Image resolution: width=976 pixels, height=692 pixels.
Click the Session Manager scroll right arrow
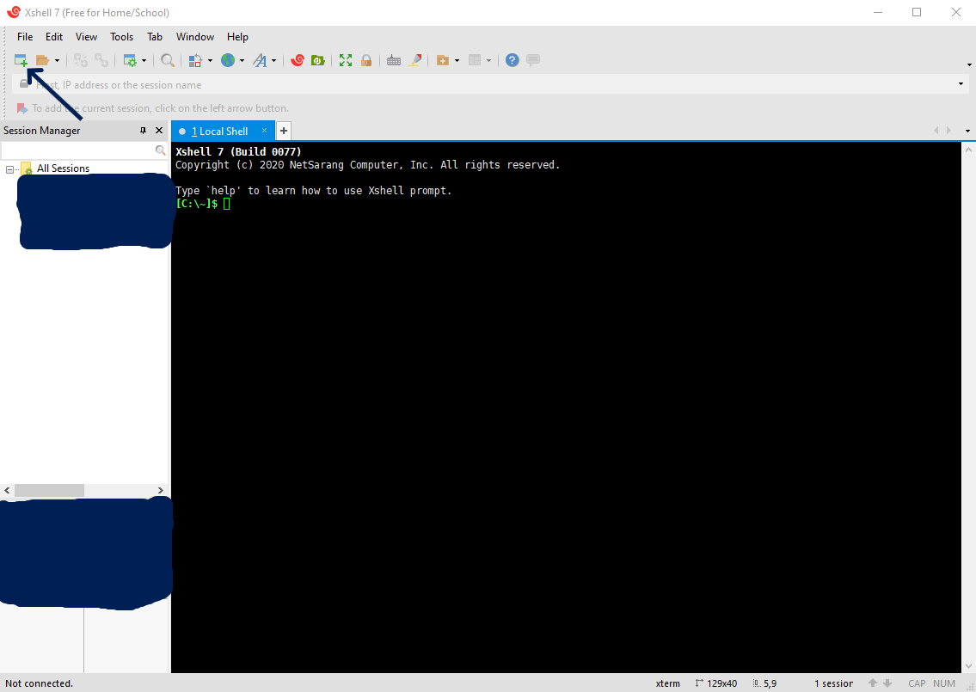[161, 490]
